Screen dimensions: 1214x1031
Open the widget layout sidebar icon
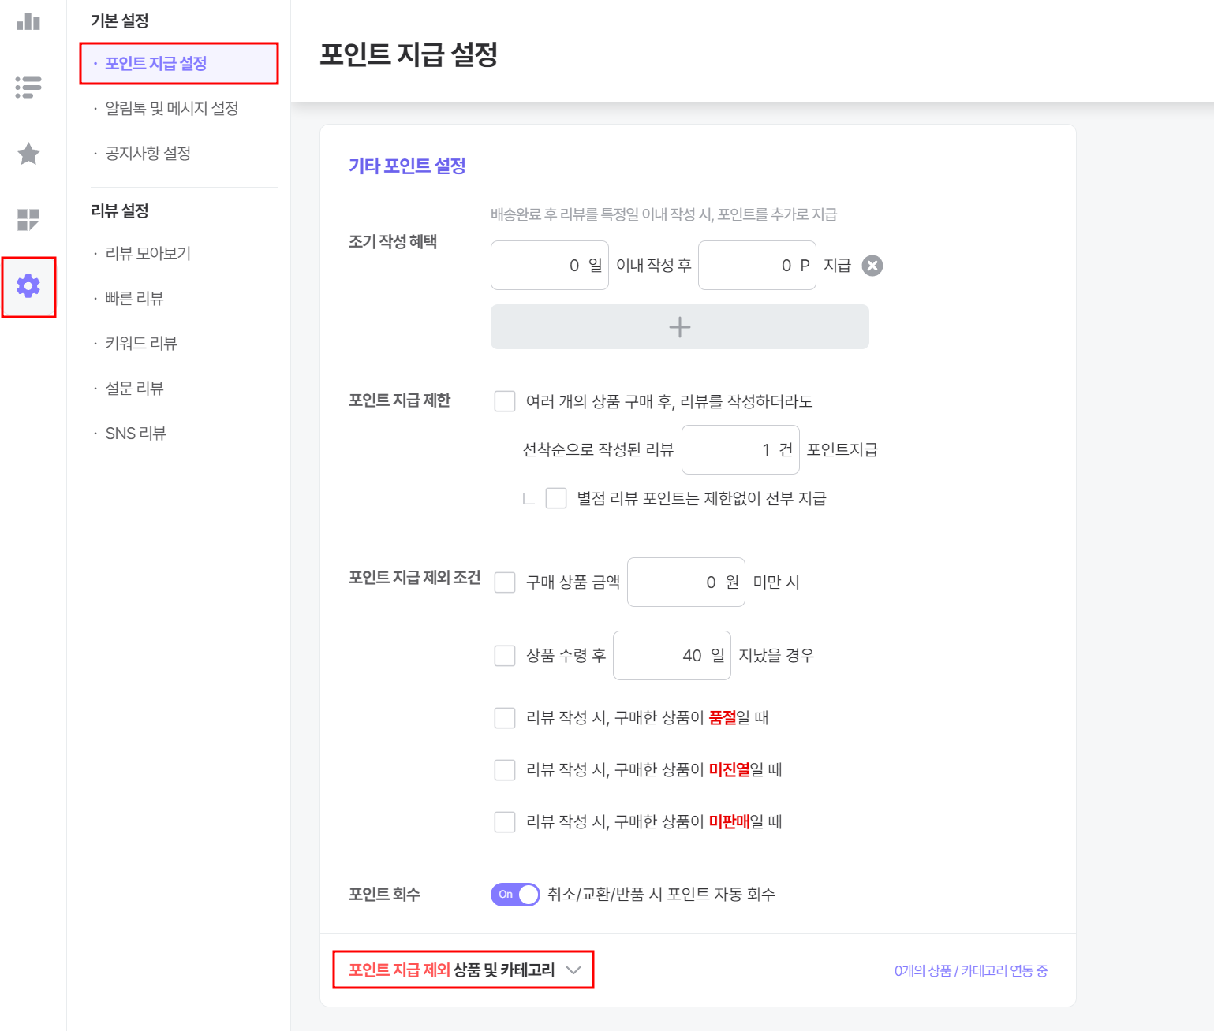(x=28, y=220)
